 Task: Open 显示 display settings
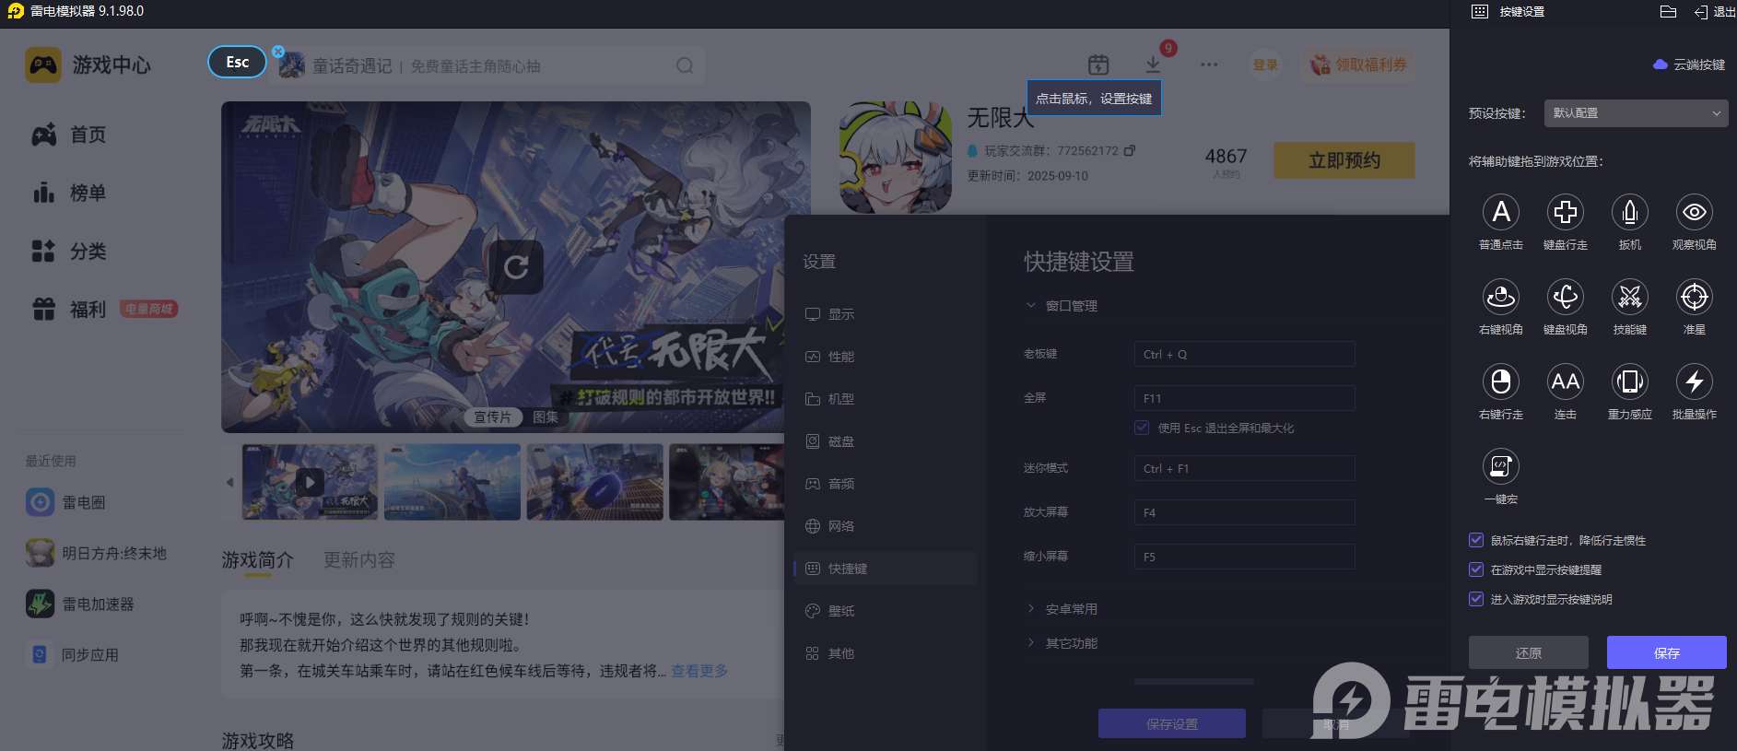pos(886,314)
